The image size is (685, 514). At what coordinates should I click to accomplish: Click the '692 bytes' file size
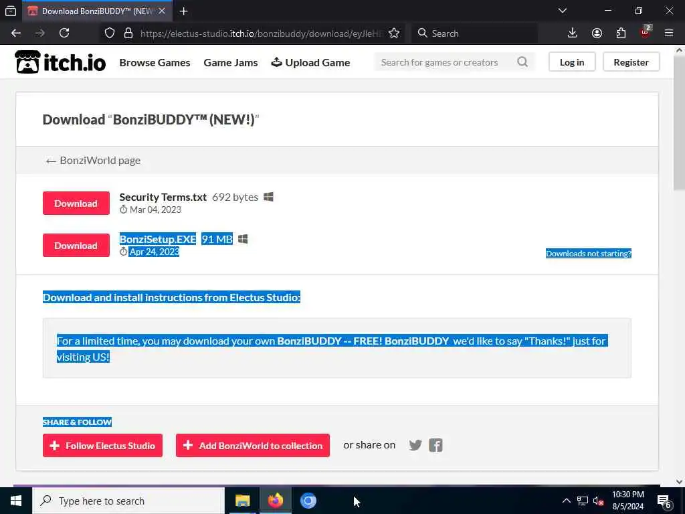pos(235,197)
